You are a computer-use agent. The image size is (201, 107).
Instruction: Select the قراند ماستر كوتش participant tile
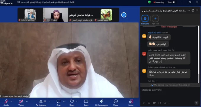point(81,15)
